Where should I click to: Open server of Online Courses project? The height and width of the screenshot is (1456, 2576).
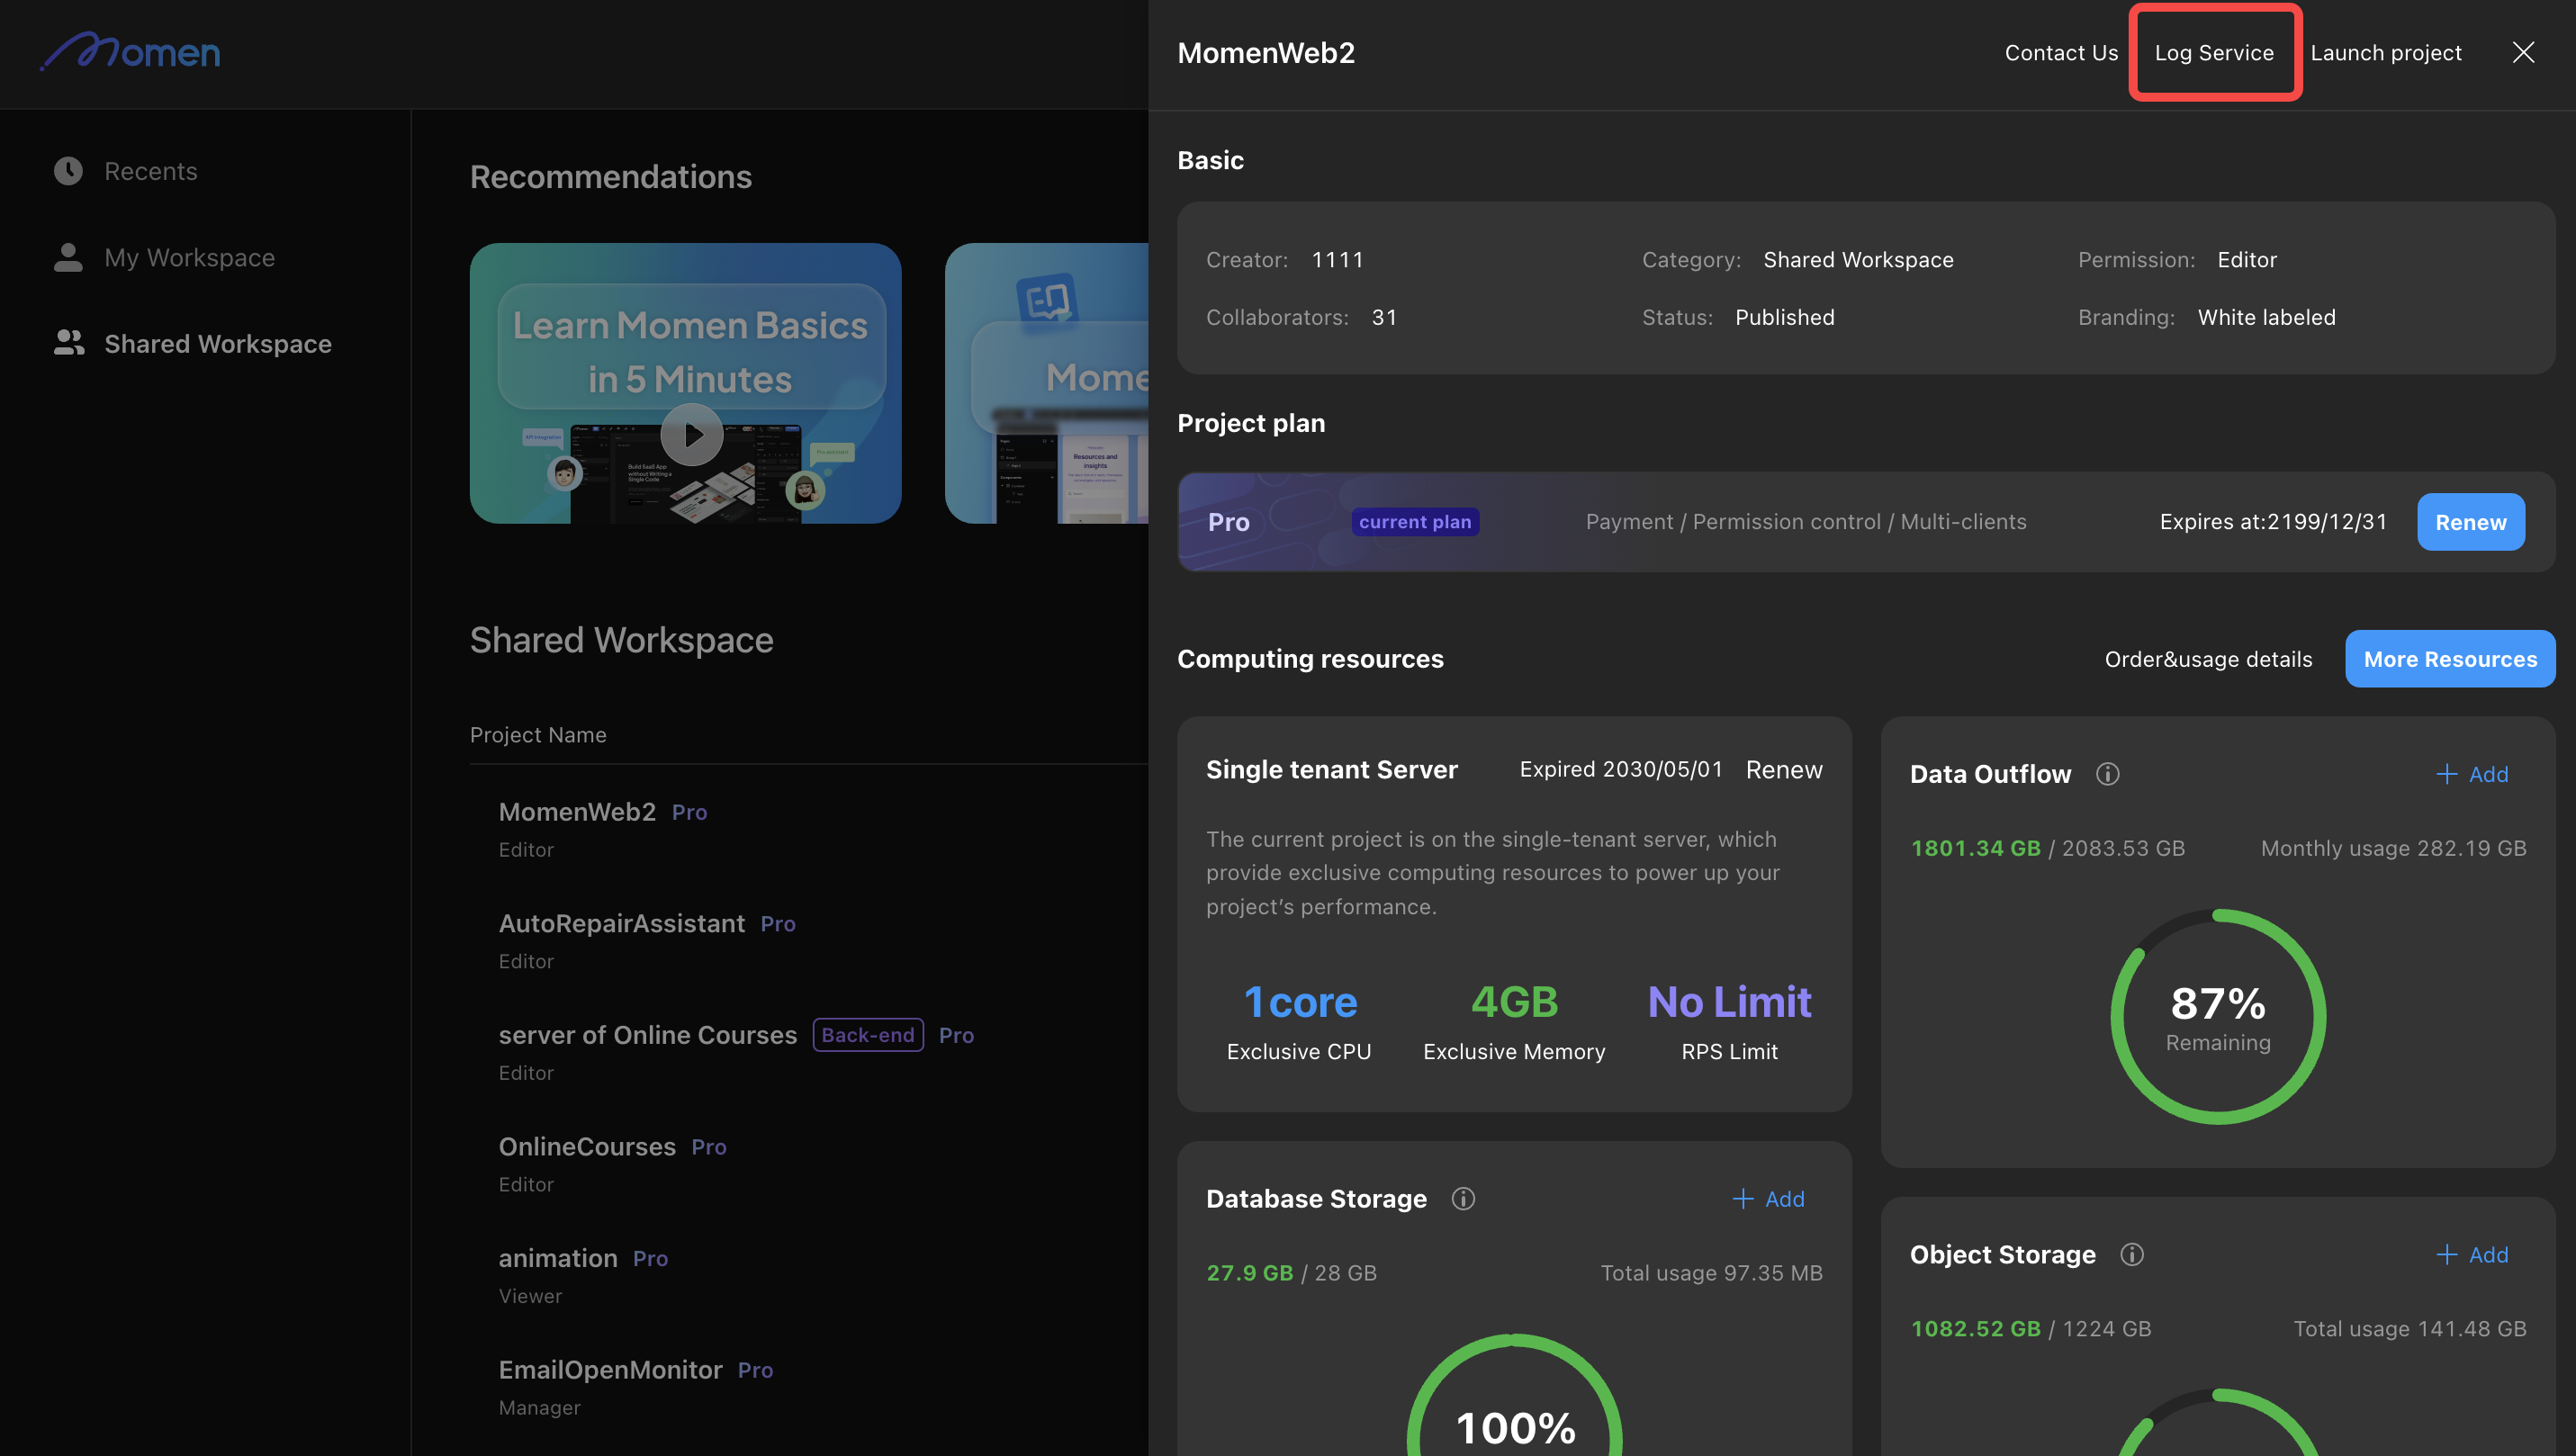[809, 1052]
